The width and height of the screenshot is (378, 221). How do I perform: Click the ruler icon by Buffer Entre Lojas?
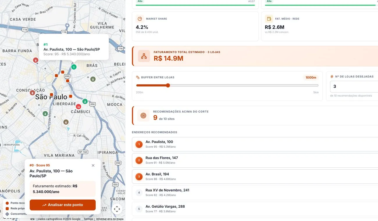(x=138, y=77)
